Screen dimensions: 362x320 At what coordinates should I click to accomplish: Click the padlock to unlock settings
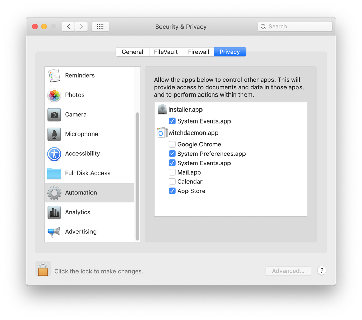click(x=43, y=269)
